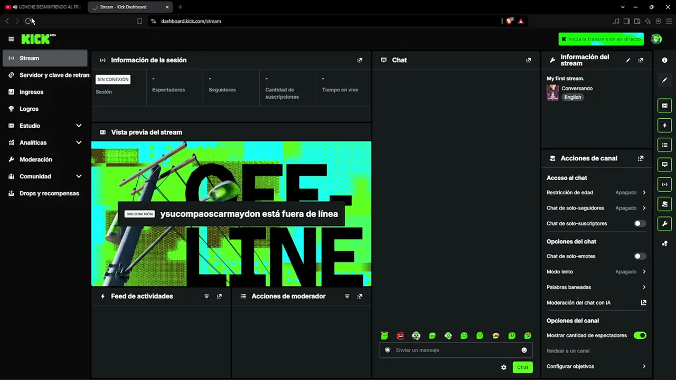The image size is (676, 380).
Task: Open the user profile avatar menu
Action: pyautogui.click(x=656, y=39)
